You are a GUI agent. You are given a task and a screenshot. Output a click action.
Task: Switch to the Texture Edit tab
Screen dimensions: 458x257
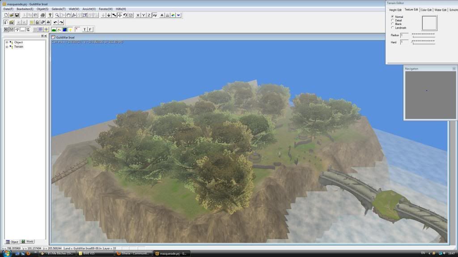coord(411,10)
